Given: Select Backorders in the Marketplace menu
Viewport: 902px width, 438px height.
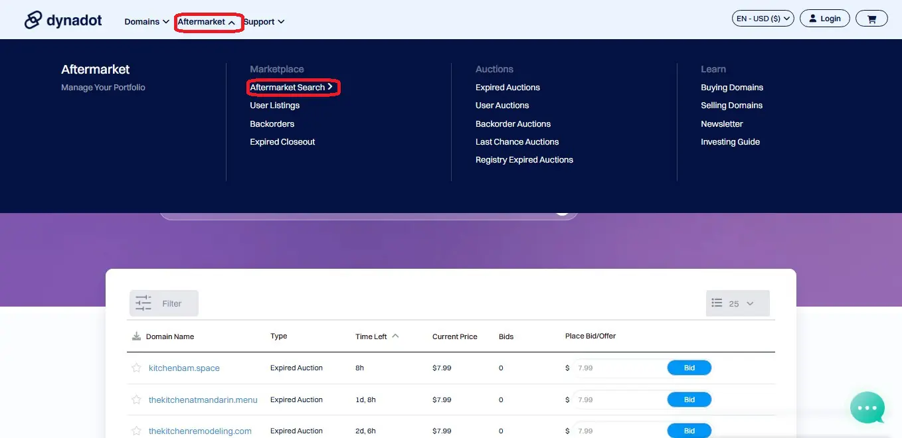Looking at the screenshot, I should [x=272, y=124].
